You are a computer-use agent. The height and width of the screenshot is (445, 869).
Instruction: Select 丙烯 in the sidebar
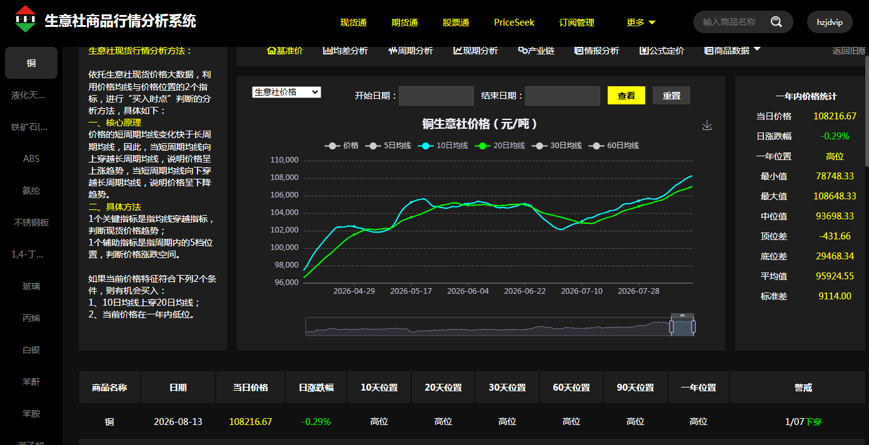[x=31, y=318]
